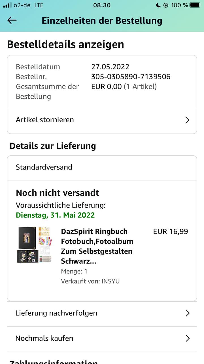
Task: Select Lieferung nachverfolgen row
Action: click(x=56, y=313)
